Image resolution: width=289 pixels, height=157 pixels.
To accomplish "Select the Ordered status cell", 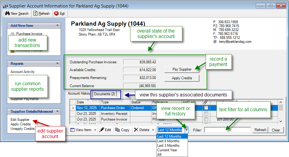I will point(141,108).
